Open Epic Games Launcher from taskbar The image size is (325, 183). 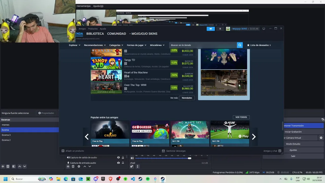(103, 179)
